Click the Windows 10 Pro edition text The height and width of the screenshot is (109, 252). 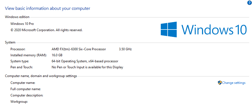22,24
